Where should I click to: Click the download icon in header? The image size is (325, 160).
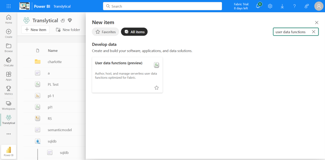[282, 6]
